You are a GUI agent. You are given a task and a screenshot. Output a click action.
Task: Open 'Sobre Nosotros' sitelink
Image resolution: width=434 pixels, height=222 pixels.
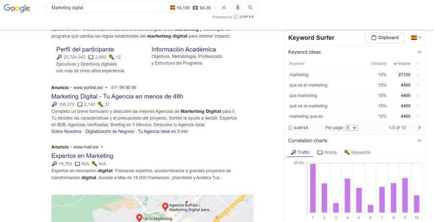(x=67, y=132)
